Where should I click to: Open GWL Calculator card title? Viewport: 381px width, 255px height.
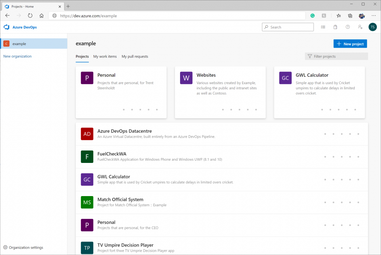coord(312,75)
